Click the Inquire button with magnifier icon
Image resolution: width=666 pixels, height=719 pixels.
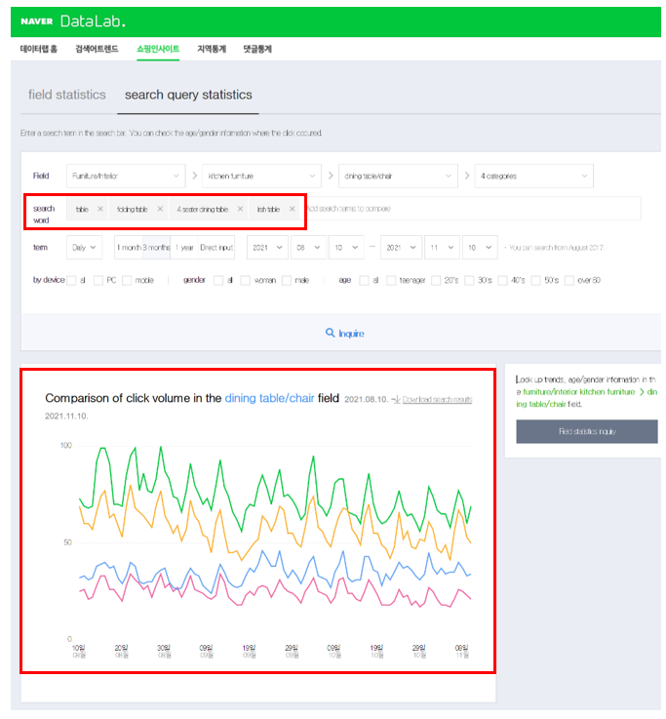344,334
